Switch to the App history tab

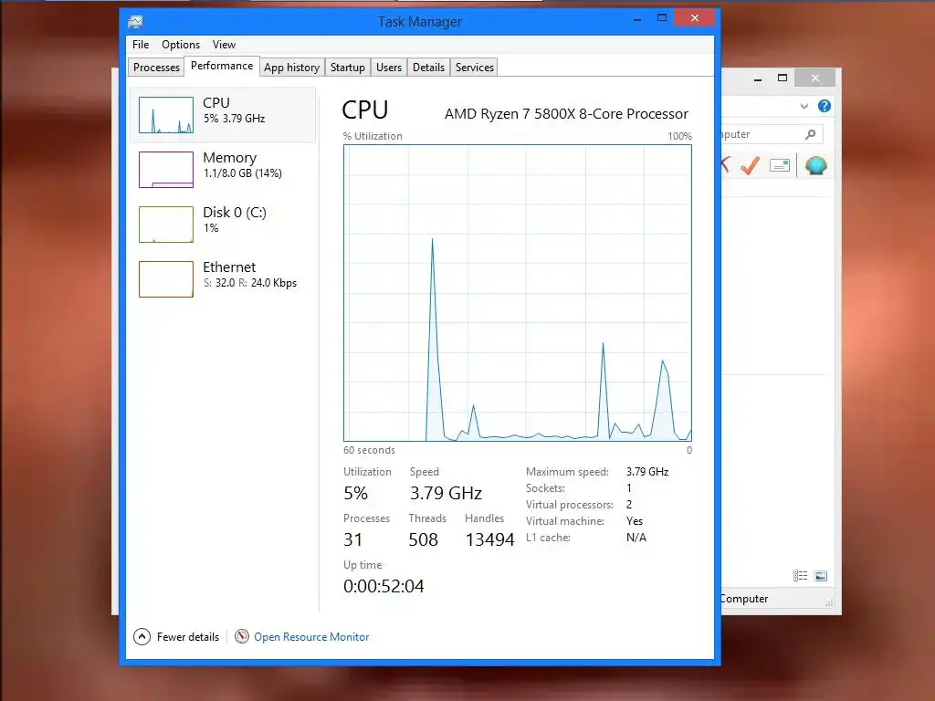click(x=292, y=68)
